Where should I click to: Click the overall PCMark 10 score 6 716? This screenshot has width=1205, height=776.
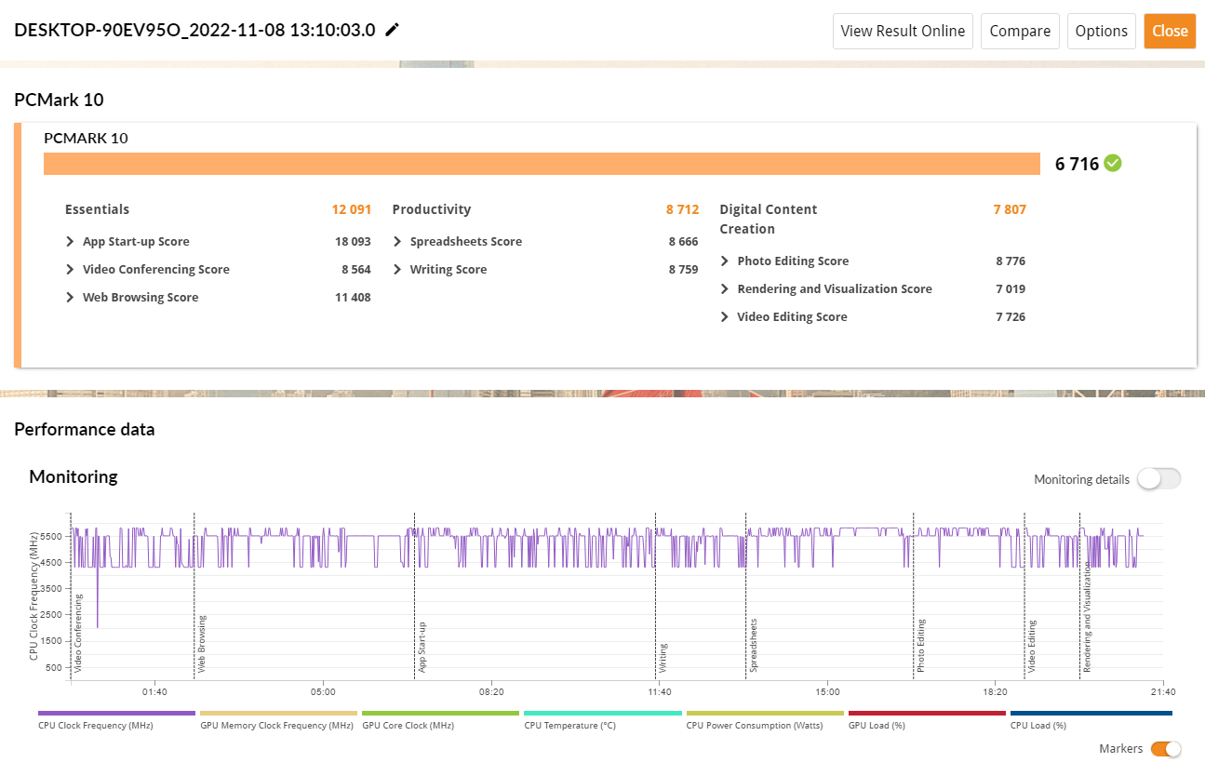click(1077, 164)
